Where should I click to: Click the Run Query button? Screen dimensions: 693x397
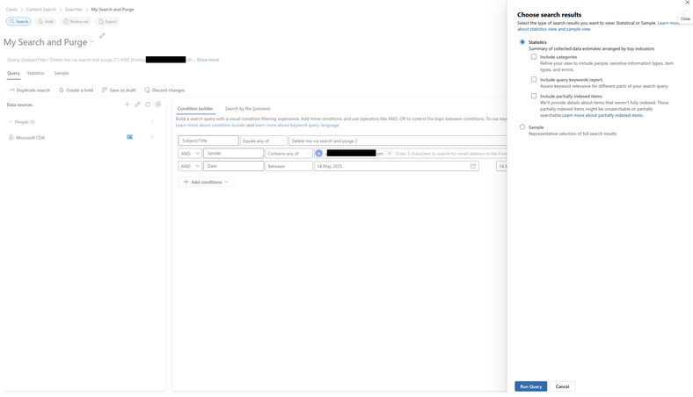(x=531, y=386)
